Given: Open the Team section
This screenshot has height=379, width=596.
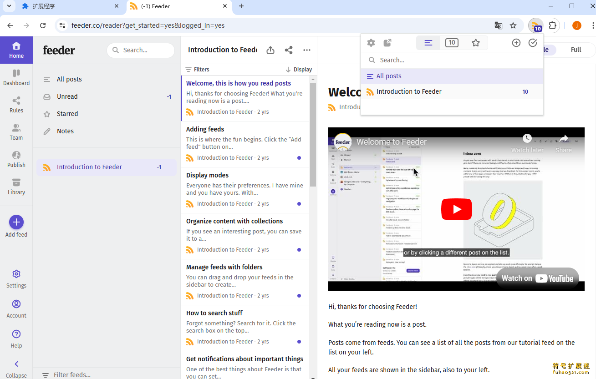Looking at the screenshot, I should point(16,132).
